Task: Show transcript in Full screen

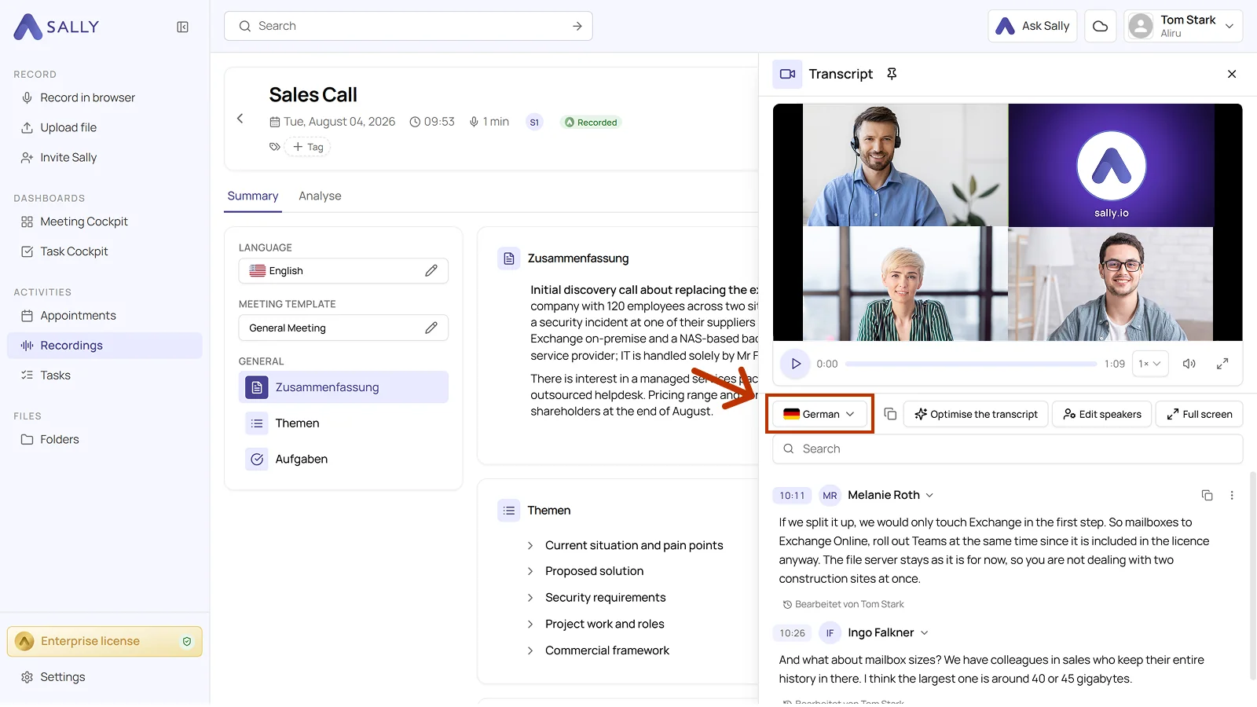Action: tap(1200, 414)
